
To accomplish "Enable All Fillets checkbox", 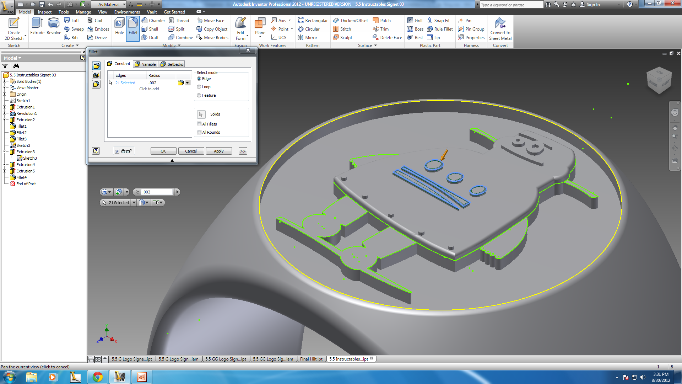I will pos(199,124).
